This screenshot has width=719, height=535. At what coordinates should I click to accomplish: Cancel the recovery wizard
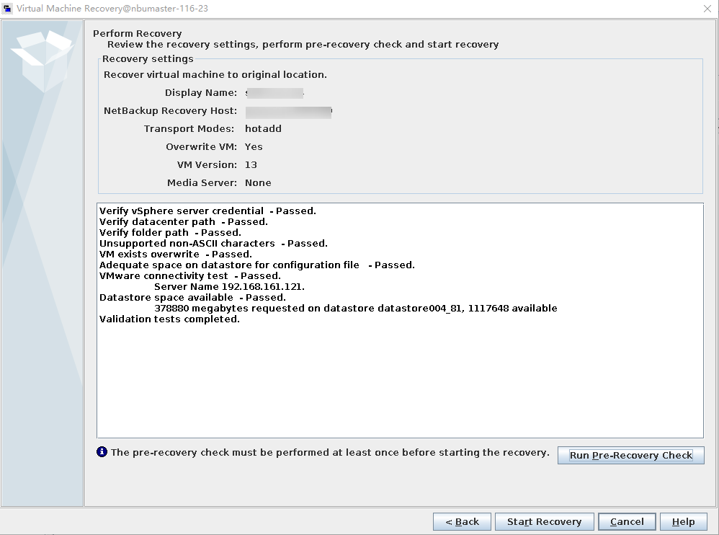[627, 521]
